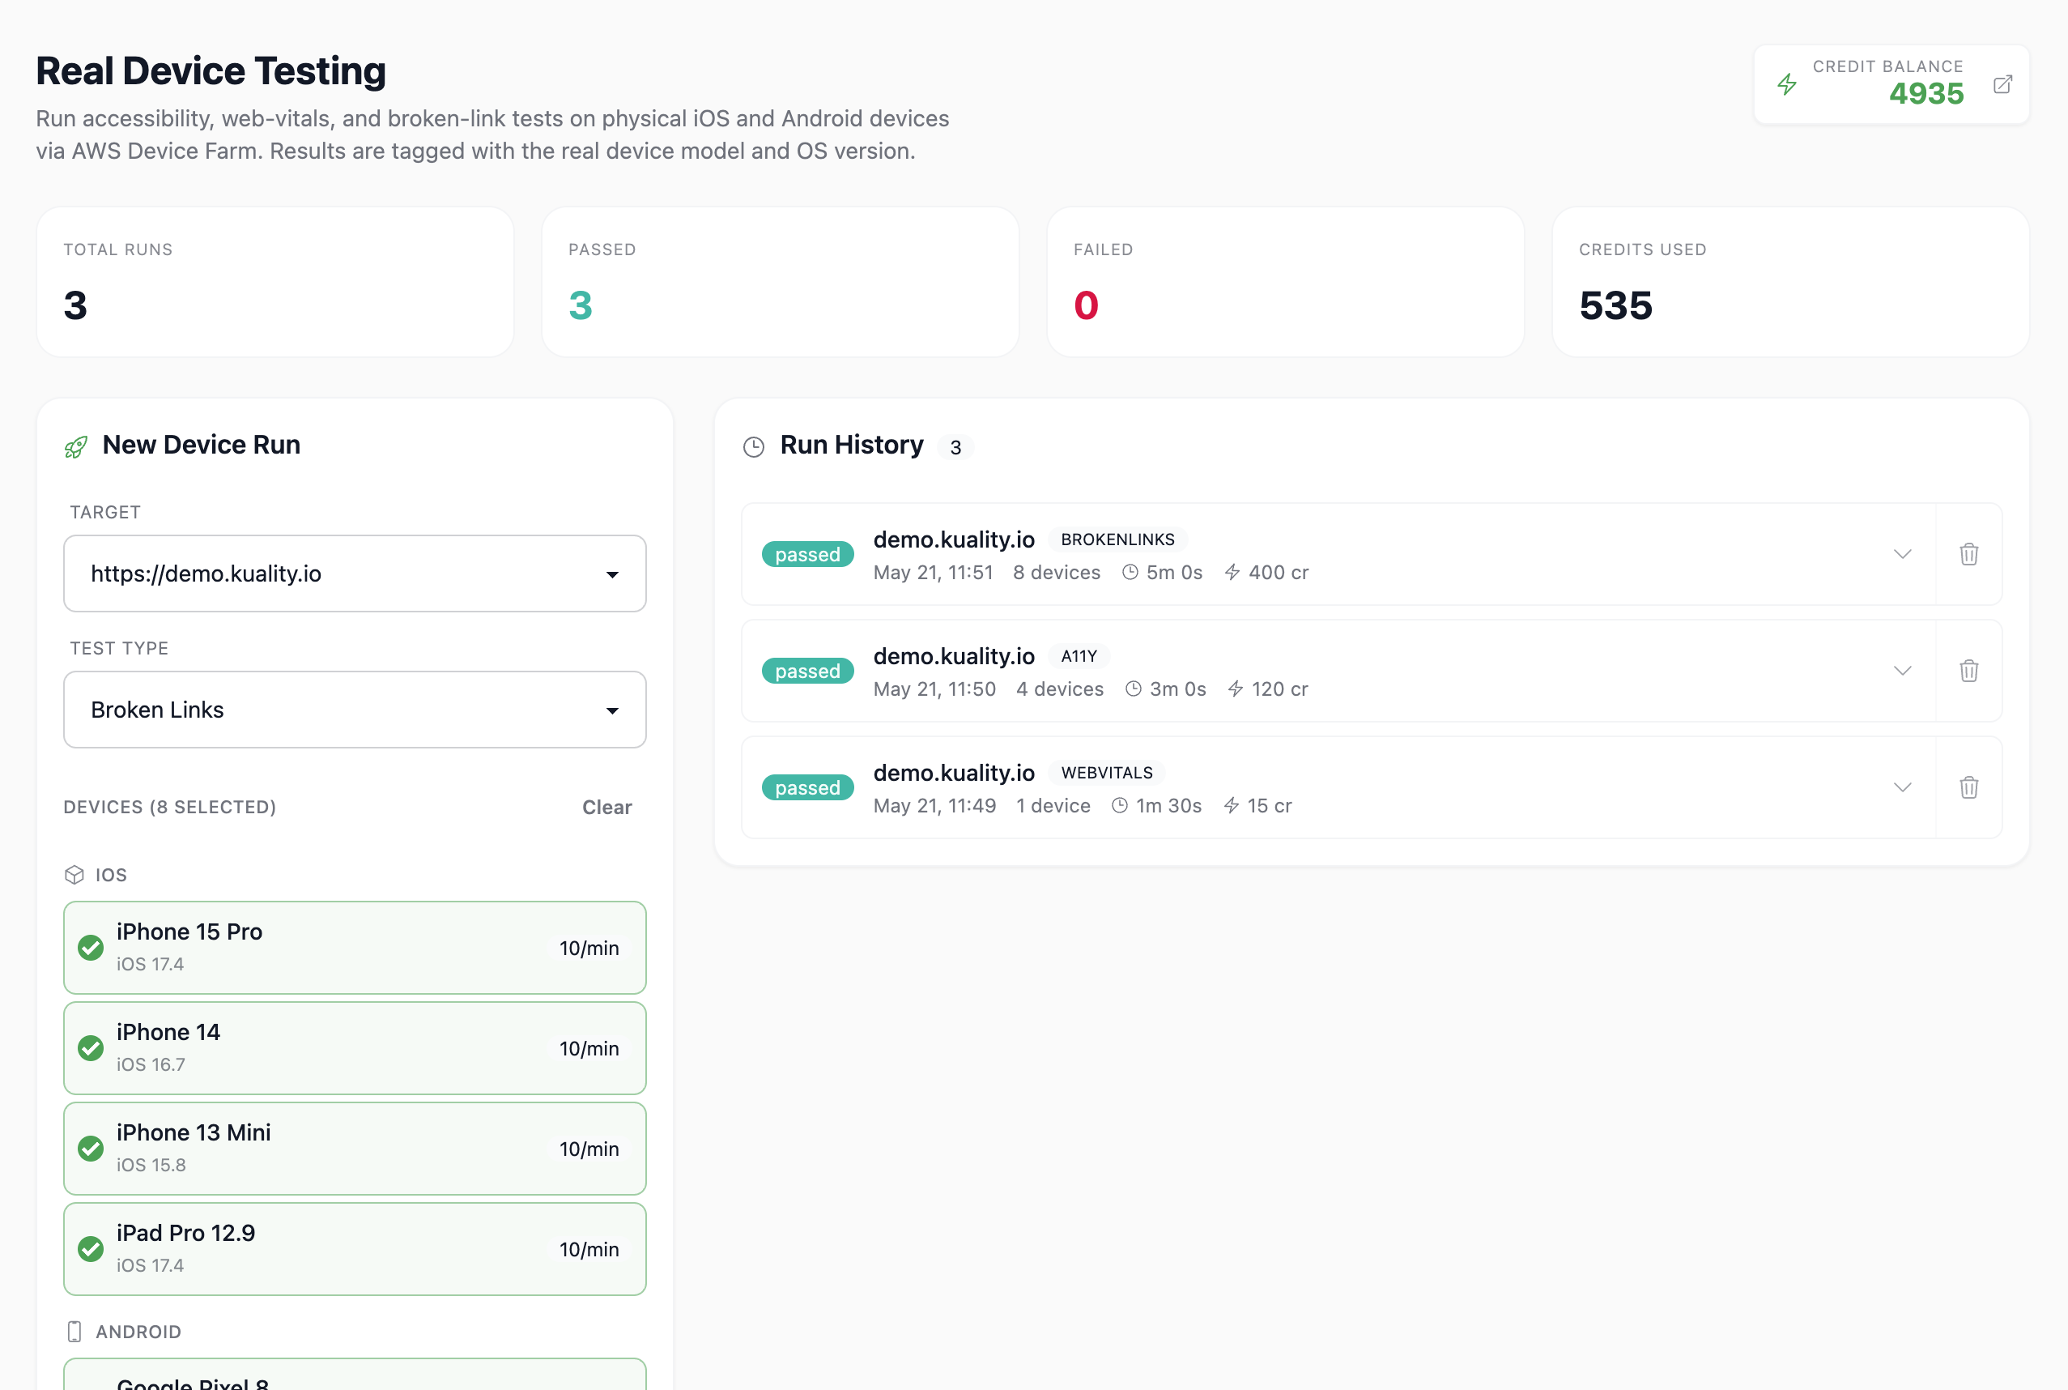Click the Passed stat card
The width and height of the screenshot is (2068, 1390).
(780, 282)
